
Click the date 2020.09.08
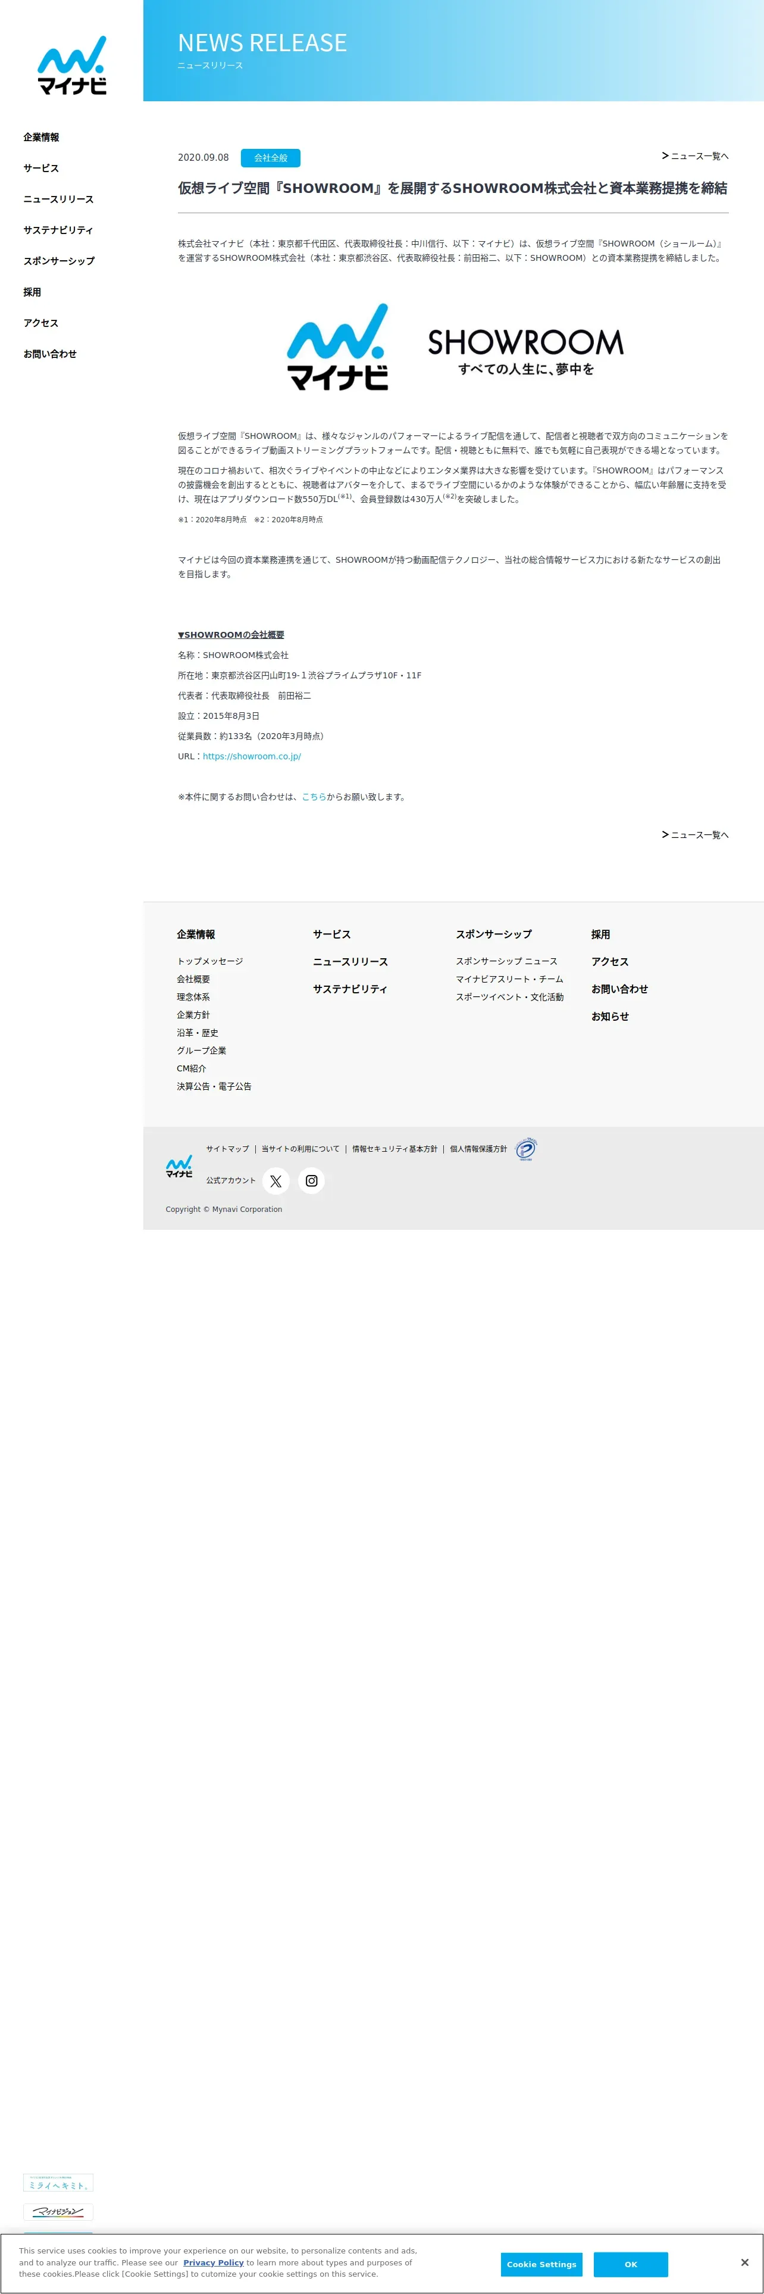(203, 158)
